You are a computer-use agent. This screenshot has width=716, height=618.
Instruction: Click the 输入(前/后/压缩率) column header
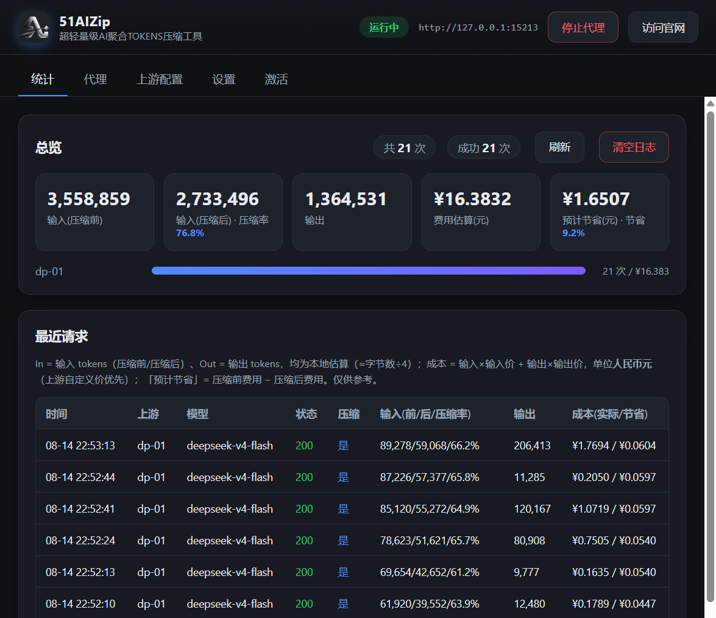(x=425, y=414)
